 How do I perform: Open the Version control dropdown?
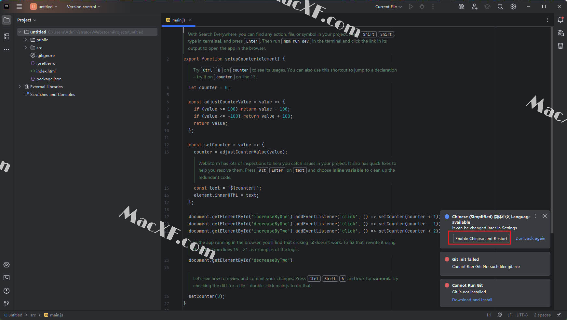click(x=84, y=7)
